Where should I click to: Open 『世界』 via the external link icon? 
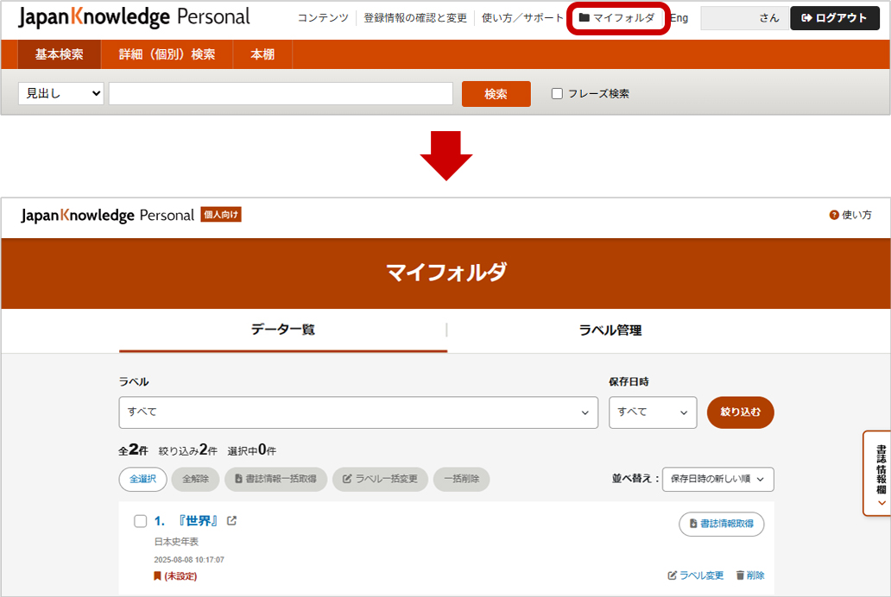point(231,520)
